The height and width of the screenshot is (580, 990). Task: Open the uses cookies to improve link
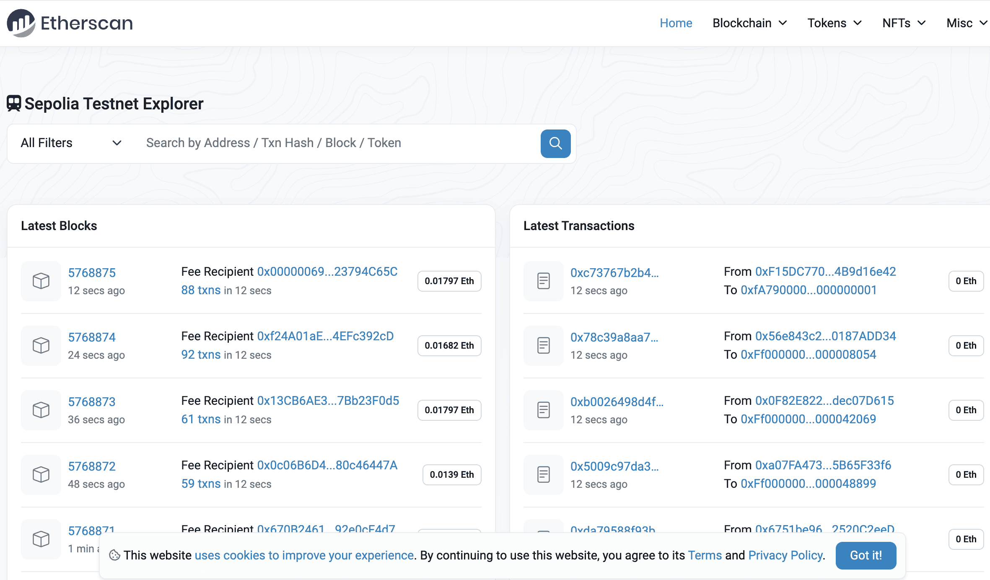tap(304, 555)
